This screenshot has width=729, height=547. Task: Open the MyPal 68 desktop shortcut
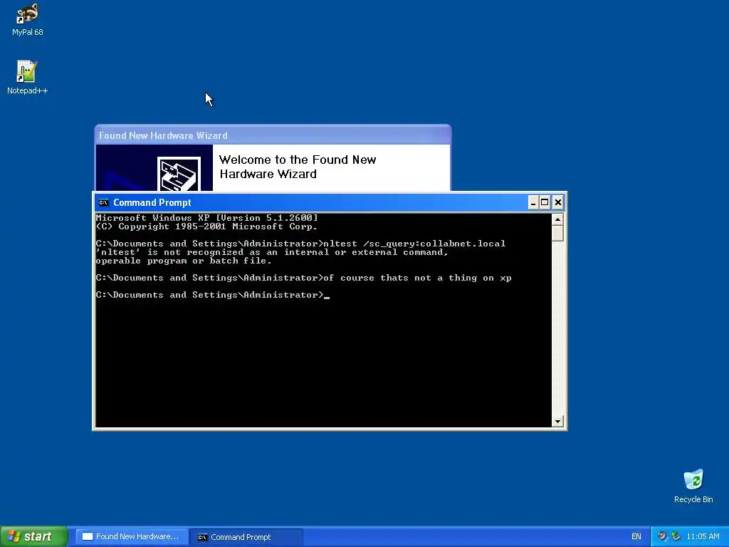tap(28, 19)
